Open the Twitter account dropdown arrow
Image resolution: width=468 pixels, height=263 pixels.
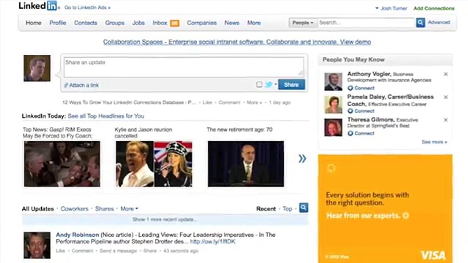click(x=275, y=85)
